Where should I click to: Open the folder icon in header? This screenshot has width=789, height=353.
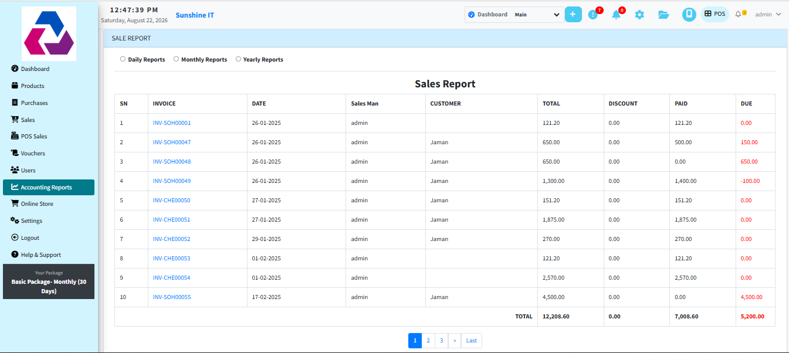click(663, 15)
